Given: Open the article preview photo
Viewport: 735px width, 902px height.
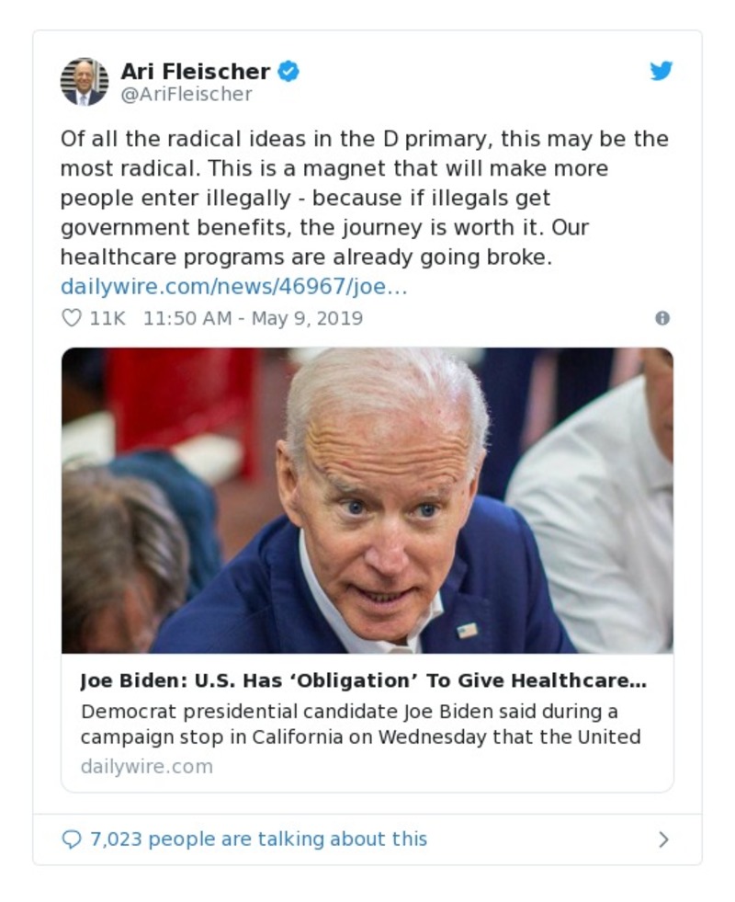Looking at the screenshot, I should pos(367,499).
